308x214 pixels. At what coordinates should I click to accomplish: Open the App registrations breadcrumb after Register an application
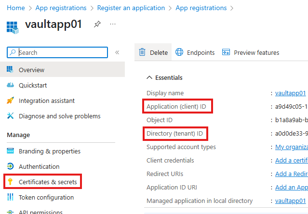[x=201, y=8]
